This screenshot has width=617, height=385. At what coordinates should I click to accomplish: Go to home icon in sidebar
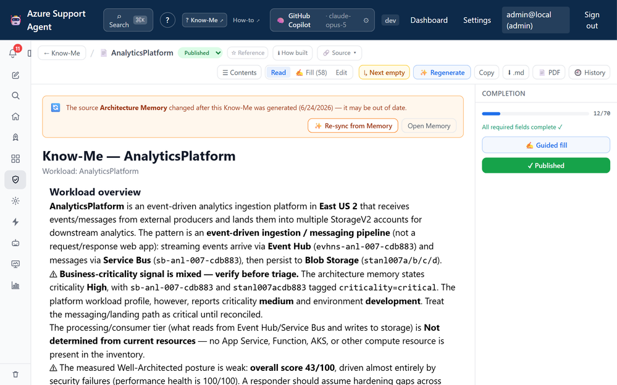tap(15, 117)
